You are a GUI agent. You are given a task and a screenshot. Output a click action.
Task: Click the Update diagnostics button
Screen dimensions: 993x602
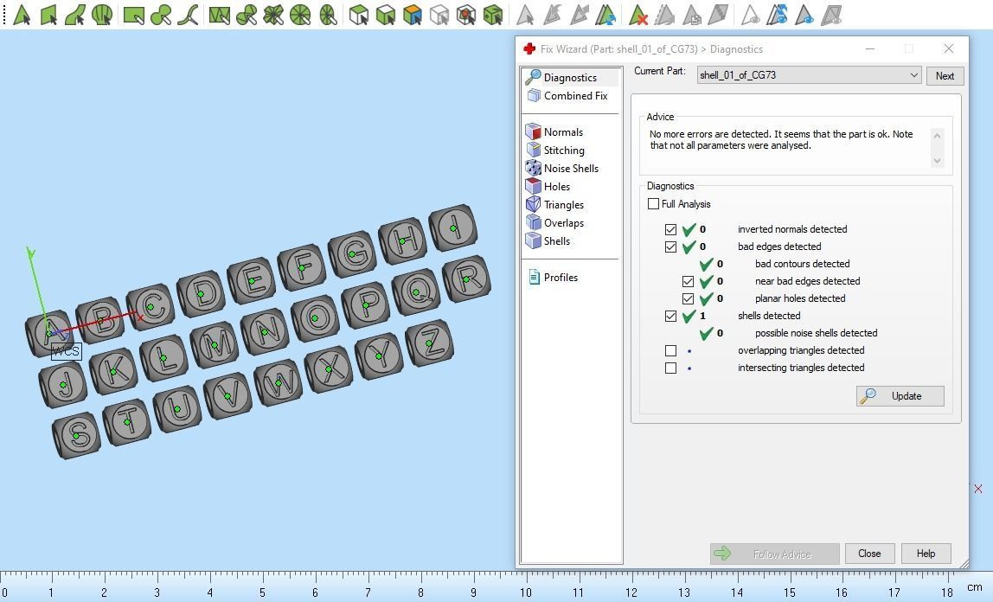[900, 396]
